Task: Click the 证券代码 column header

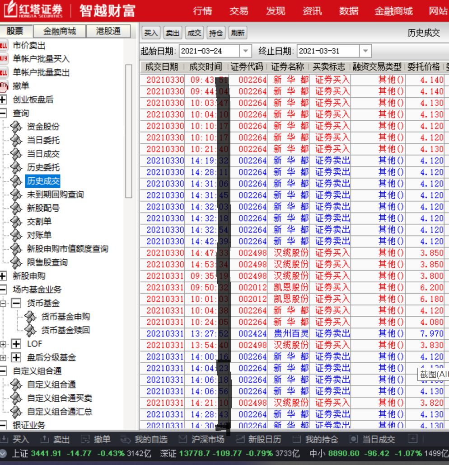Action: (x=247, y=67)
